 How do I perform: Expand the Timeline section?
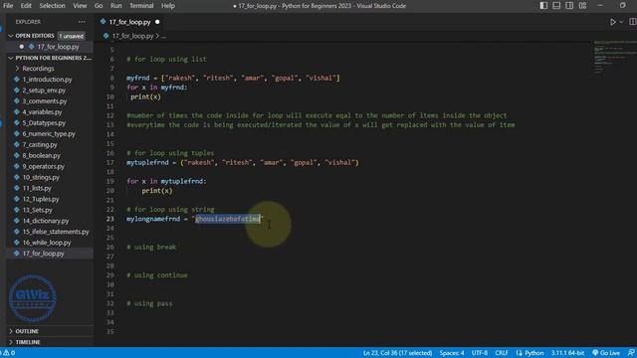[x=28, y=342]
